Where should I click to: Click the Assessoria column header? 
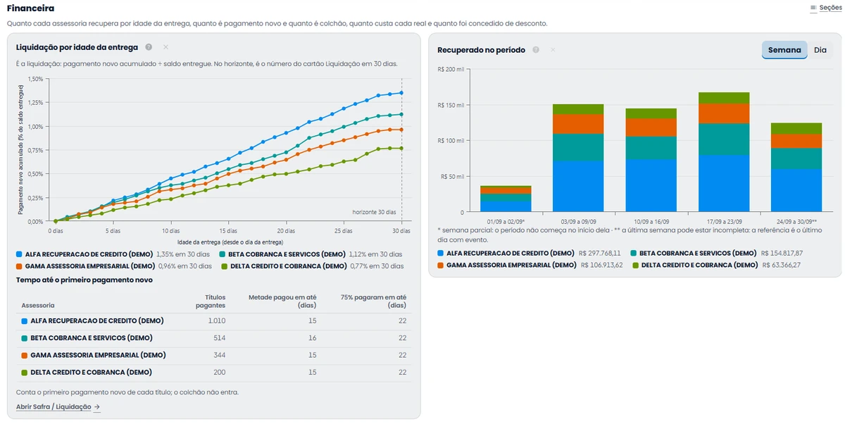click(38, 306)
